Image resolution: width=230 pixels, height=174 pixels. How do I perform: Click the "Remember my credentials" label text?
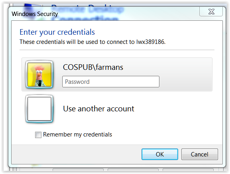[x=77, y=134]
